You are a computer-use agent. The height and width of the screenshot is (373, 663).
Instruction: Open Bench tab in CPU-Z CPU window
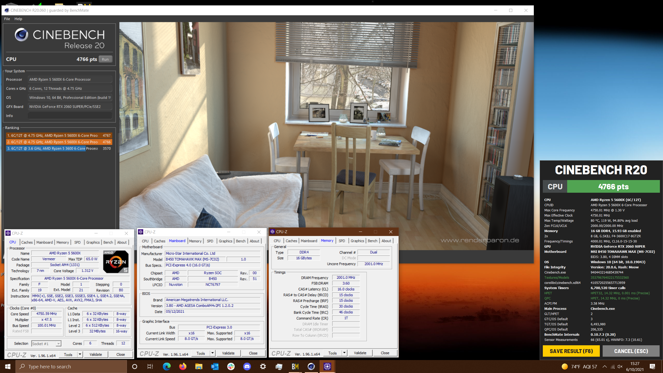click(x=108, y=242)
